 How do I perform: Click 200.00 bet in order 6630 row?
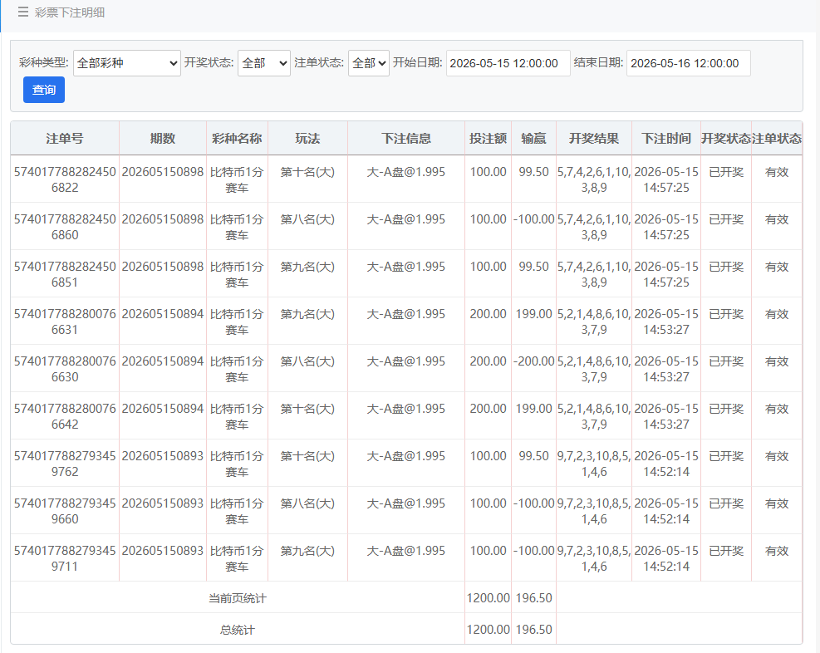pos(488,361)
